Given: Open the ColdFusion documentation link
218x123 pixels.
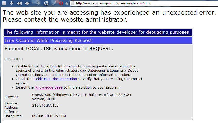Looking at the screenshot, I should pyautogui.click(x=55, y=79).
